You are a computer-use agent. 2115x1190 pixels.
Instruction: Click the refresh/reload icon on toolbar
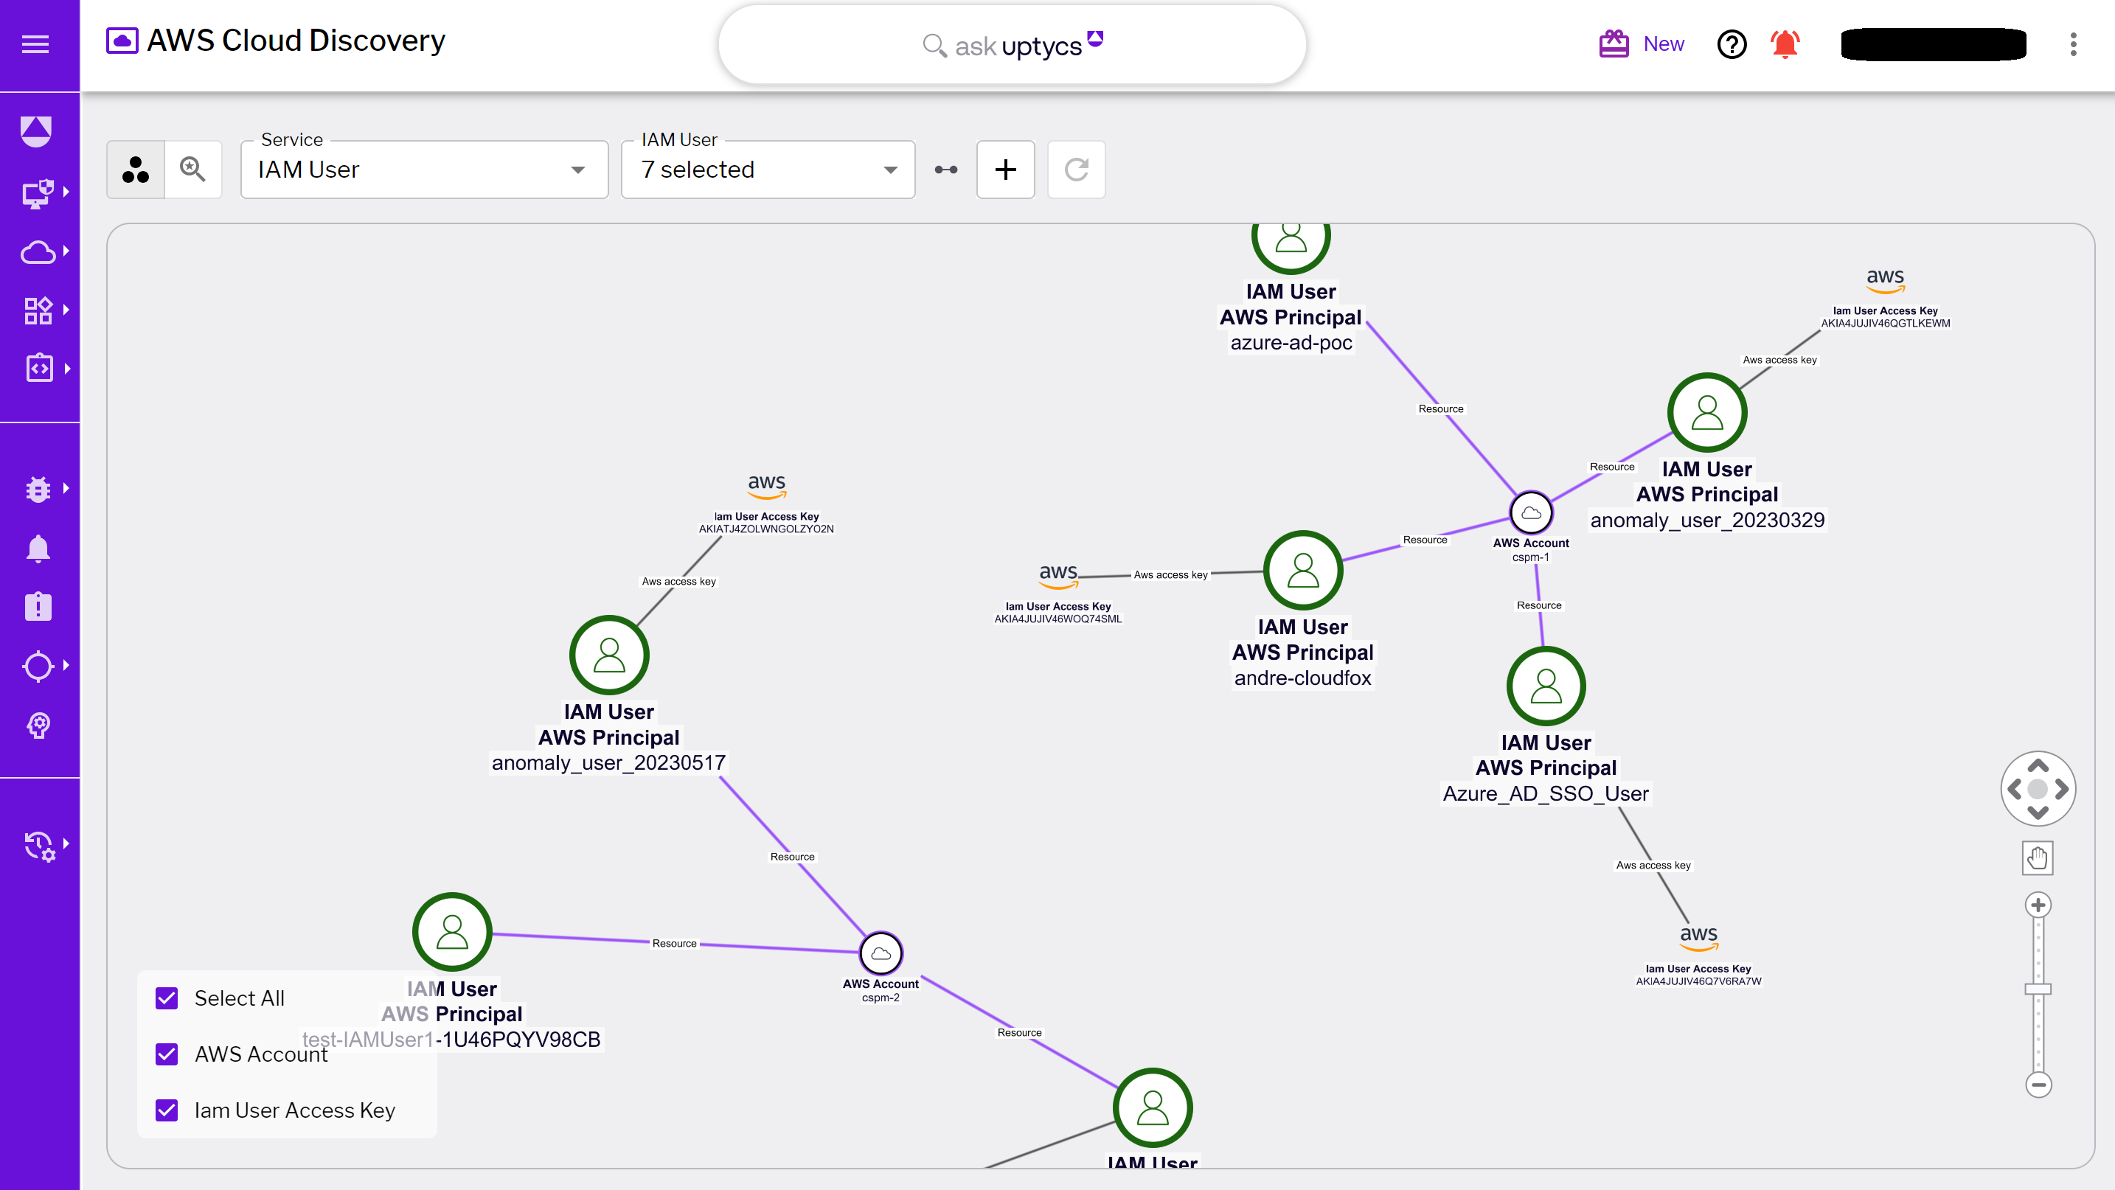pyautogui.click(x=1075, y=170)
